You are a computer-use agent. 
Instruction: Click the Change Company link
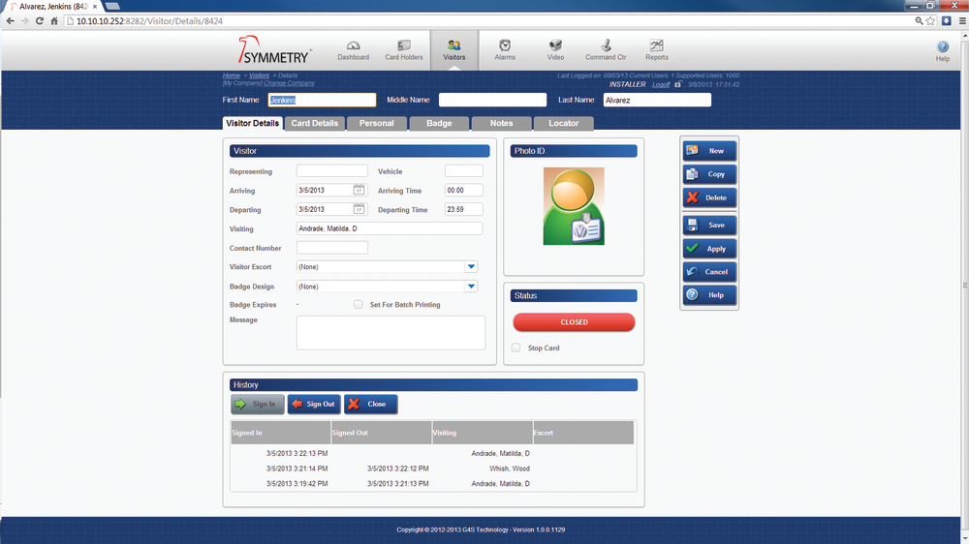point(289,82)
